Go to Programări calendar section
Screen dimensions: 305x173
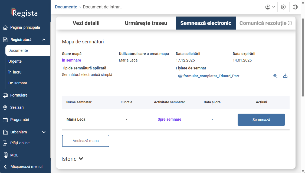pyautogui.click(x=19, y=120)
